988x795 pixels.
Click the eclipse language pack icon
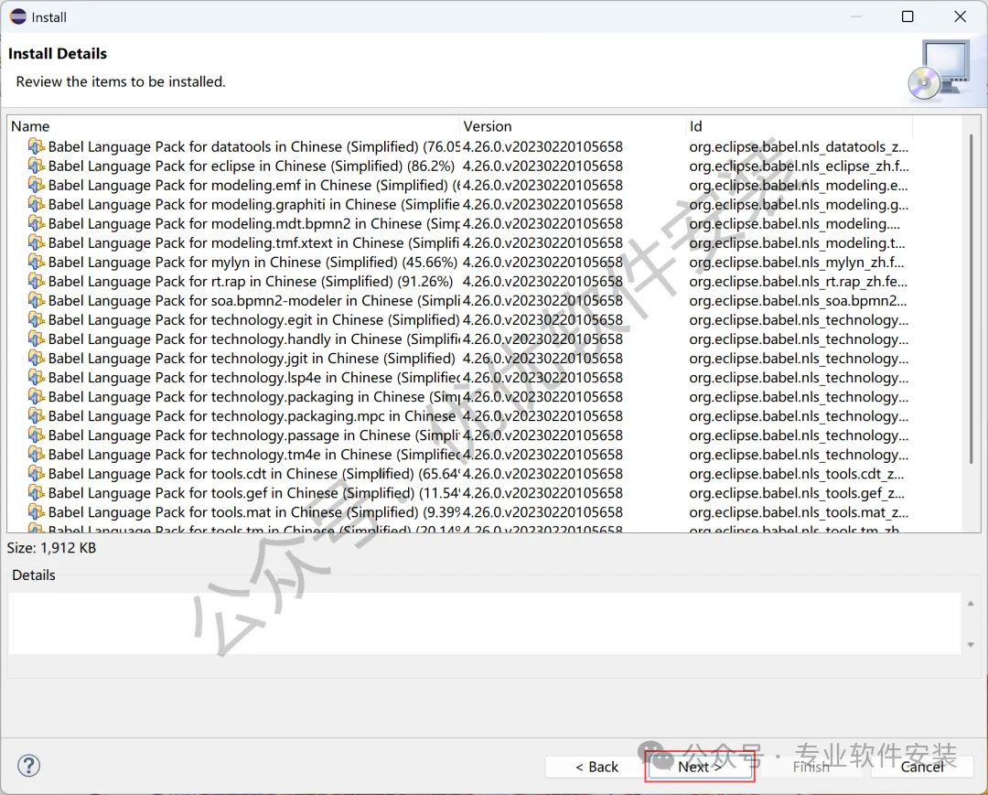click(x=37, y=166)
